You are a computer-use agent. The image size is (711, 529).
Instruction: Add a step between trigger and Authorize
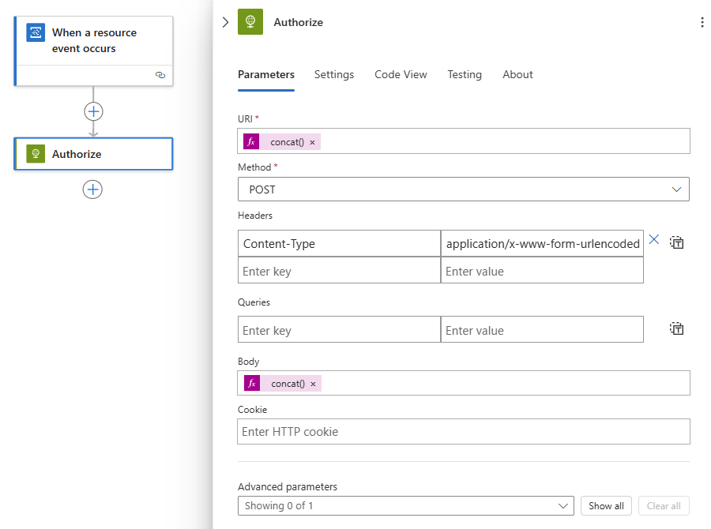point(93,111)
